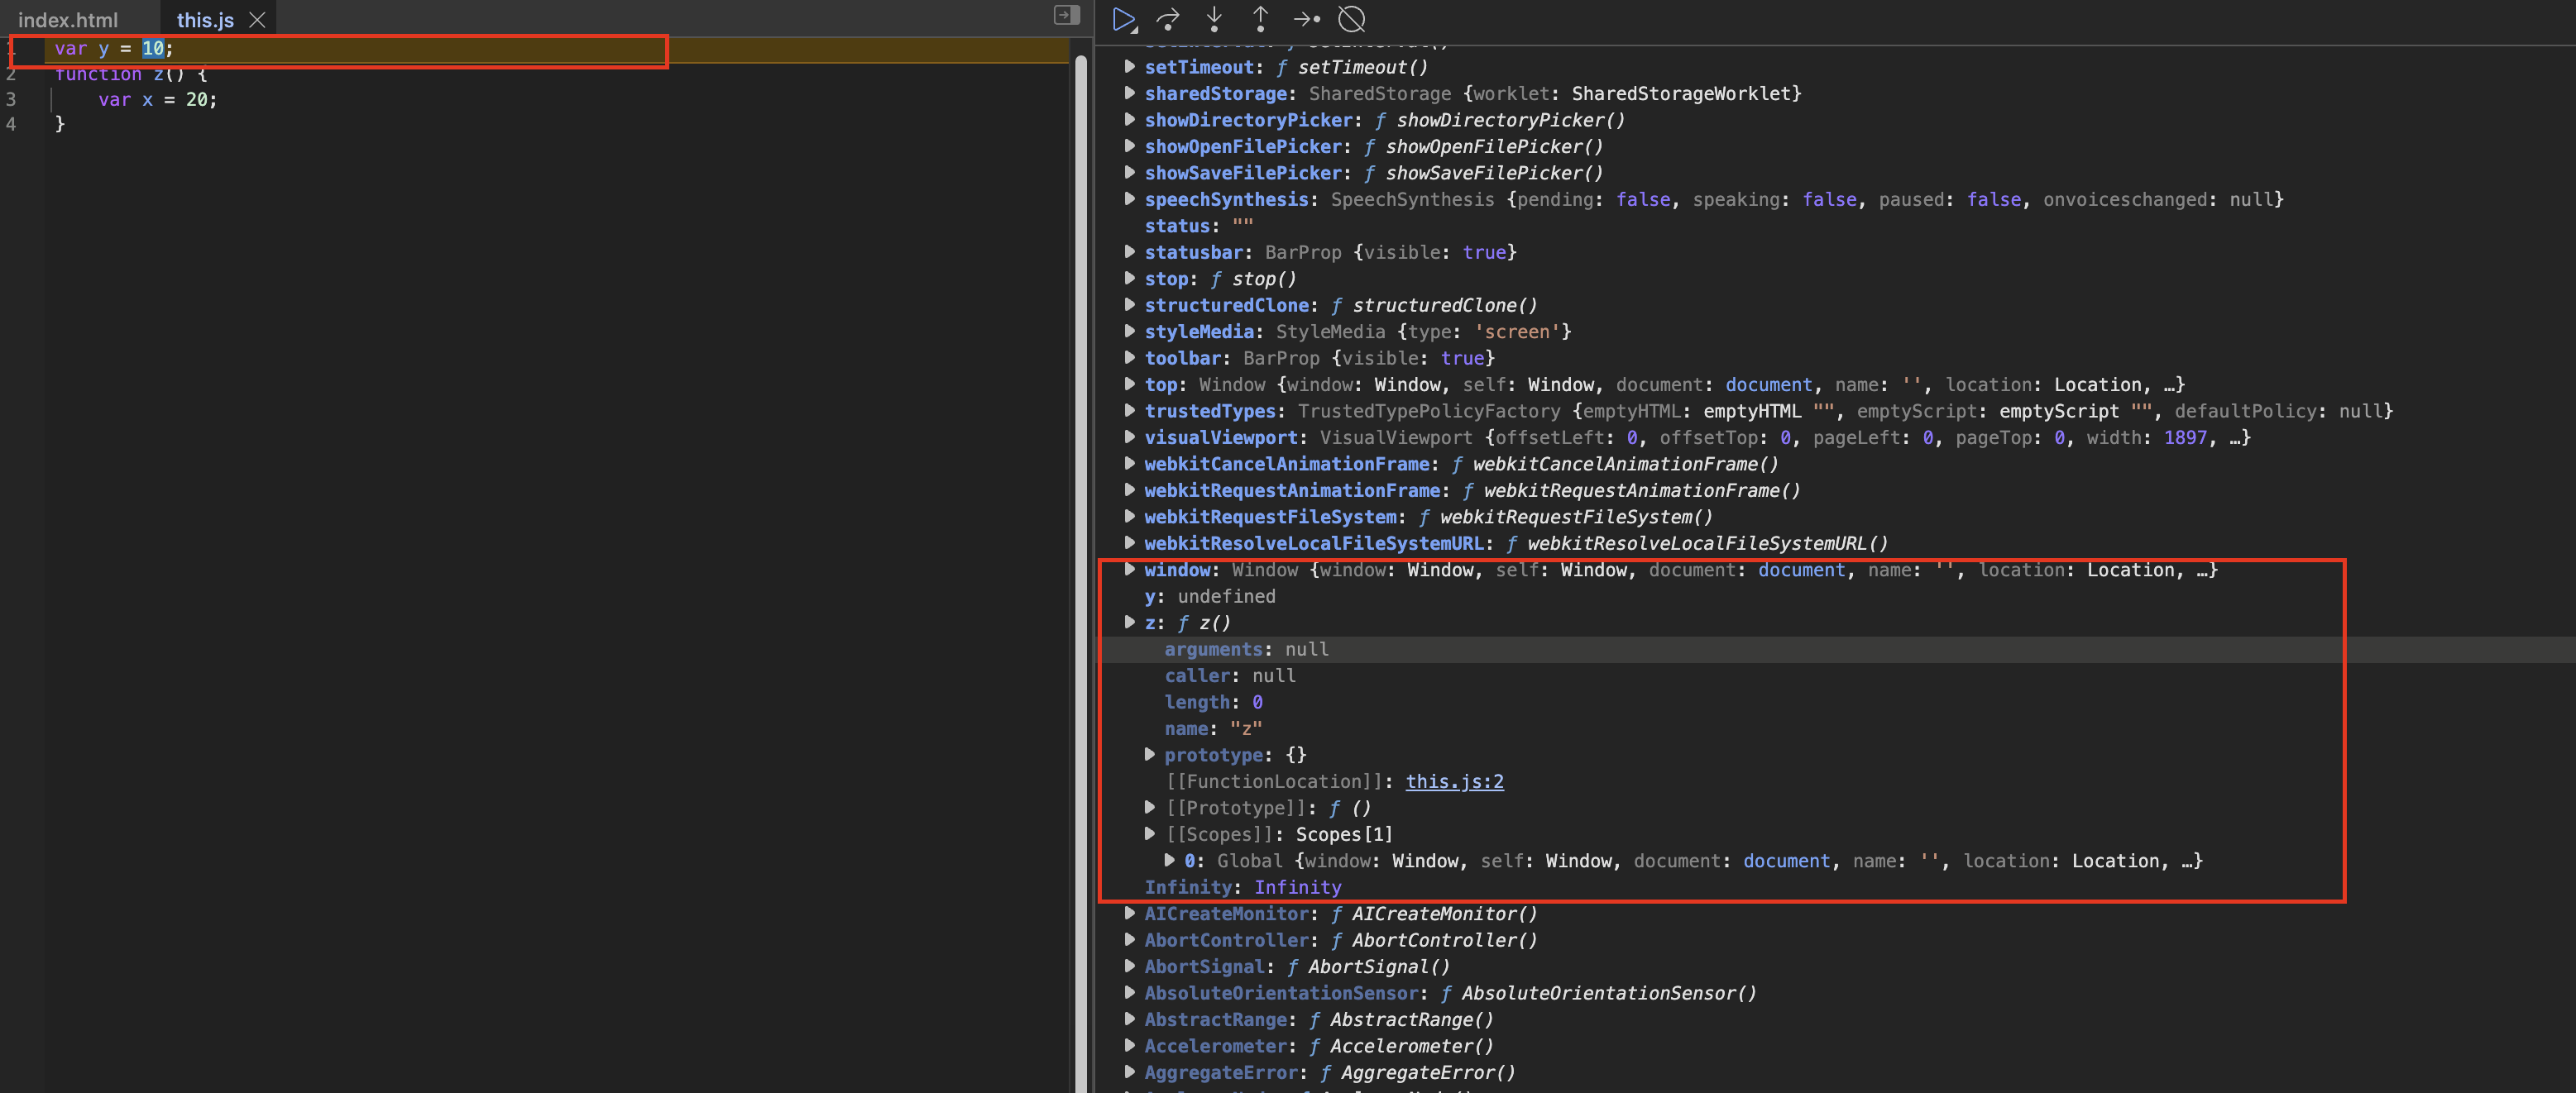Expand the visualViewport object
Viewport: 2576px width, 1093px height.
(x=1129, y=437)
